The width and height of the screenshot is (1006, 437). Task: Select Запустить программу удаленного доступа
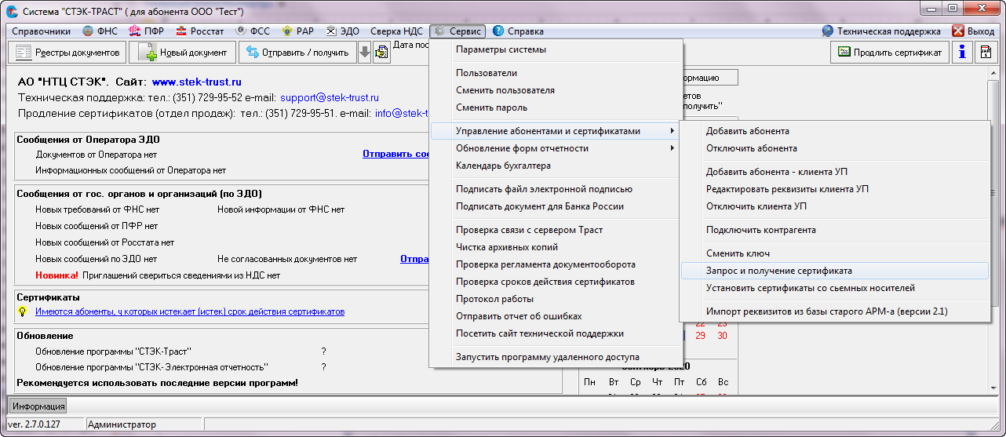pyautogui.click(x=556, y=357)
